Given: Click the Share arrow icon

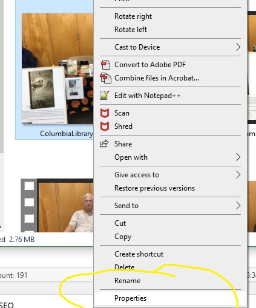Looking at the screenshot, I should [x=104, y=143].
